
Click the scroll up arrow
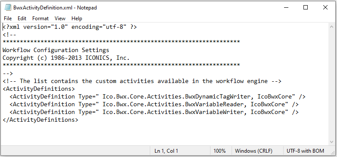coord(332,27)
